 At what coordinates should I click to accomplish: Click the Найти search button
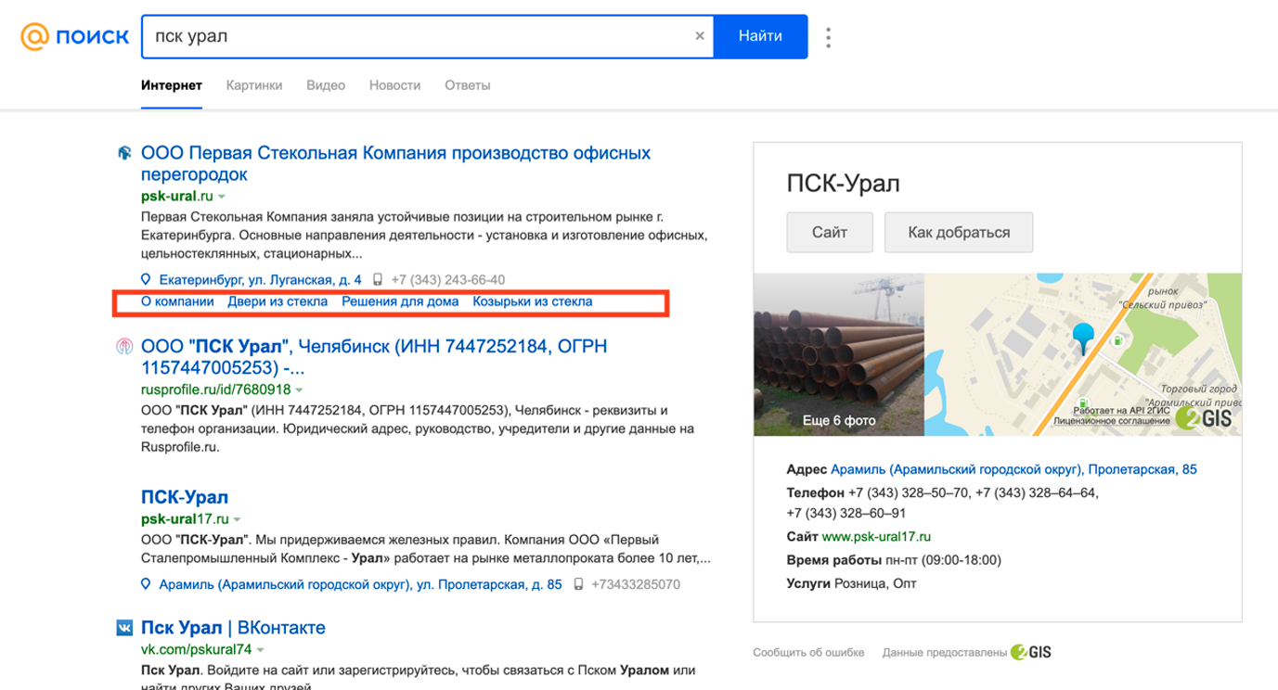[760, 37]
